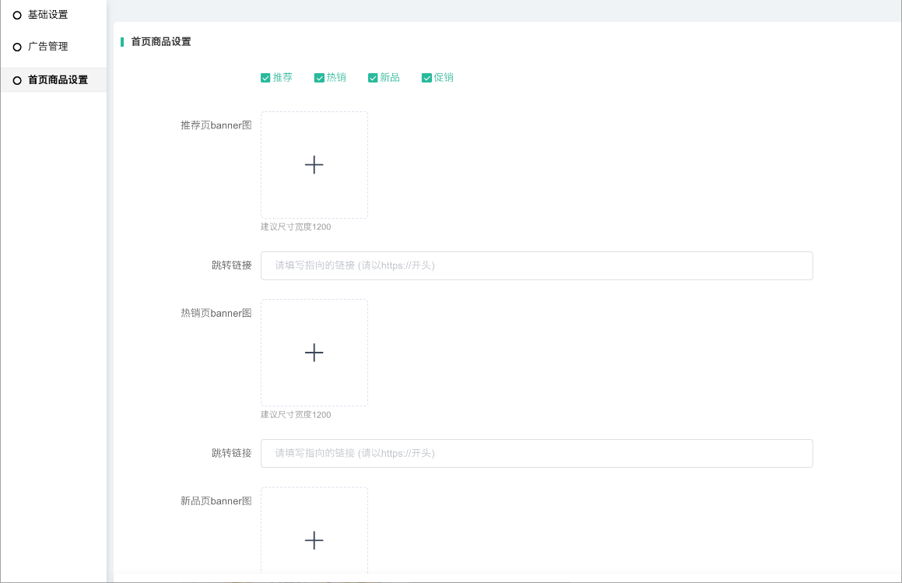Click the circle icon beside 首页商品设置 in sidebar

pyautogui.click(x=17, y=80)
